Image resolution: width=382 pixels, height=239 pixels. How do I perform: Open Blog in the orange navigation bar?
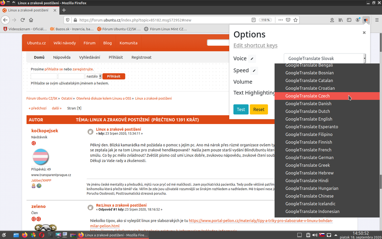tap(107, 43)
